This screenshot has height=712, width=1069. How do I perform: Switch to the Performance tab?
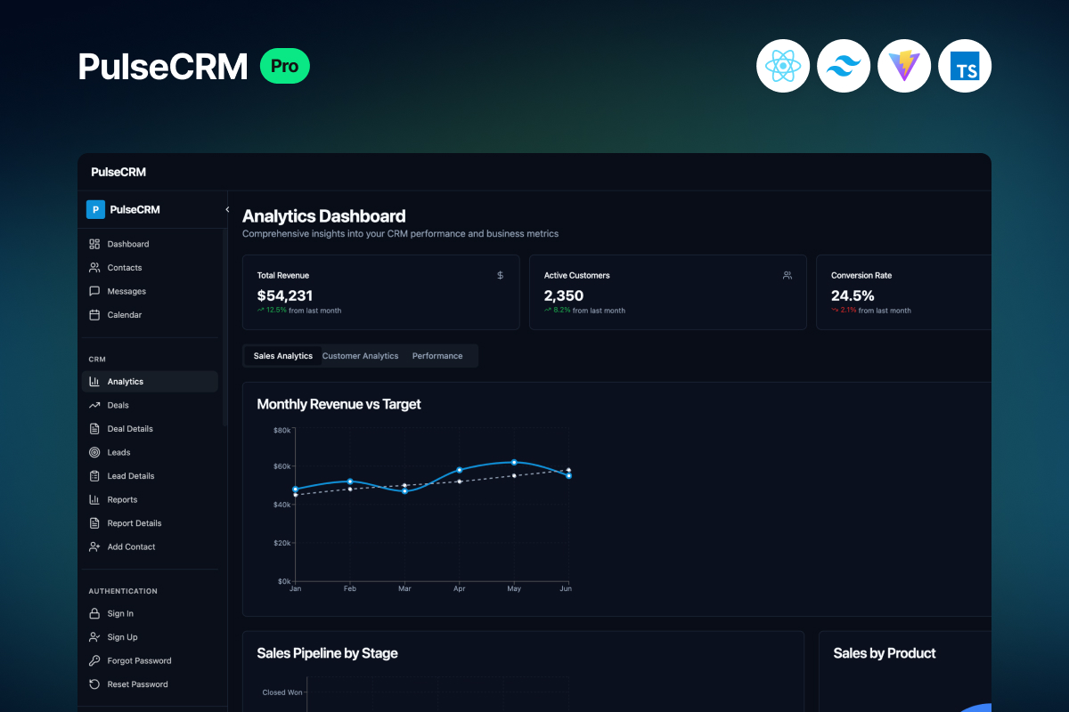[x=437, y=356]
